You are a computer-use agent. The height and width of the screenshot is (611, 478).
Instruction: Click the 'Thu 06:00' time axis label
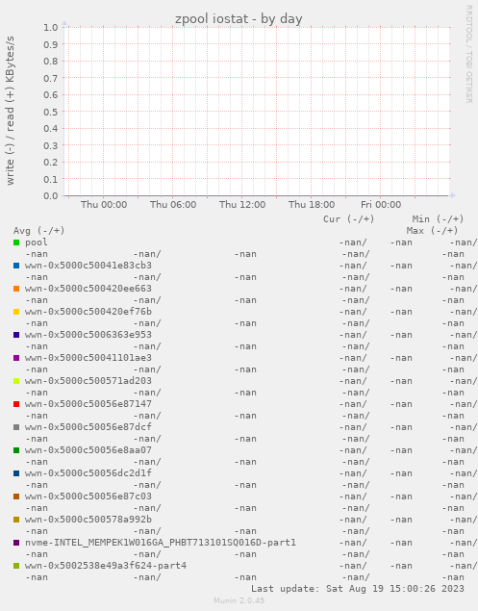pos(173,205)
